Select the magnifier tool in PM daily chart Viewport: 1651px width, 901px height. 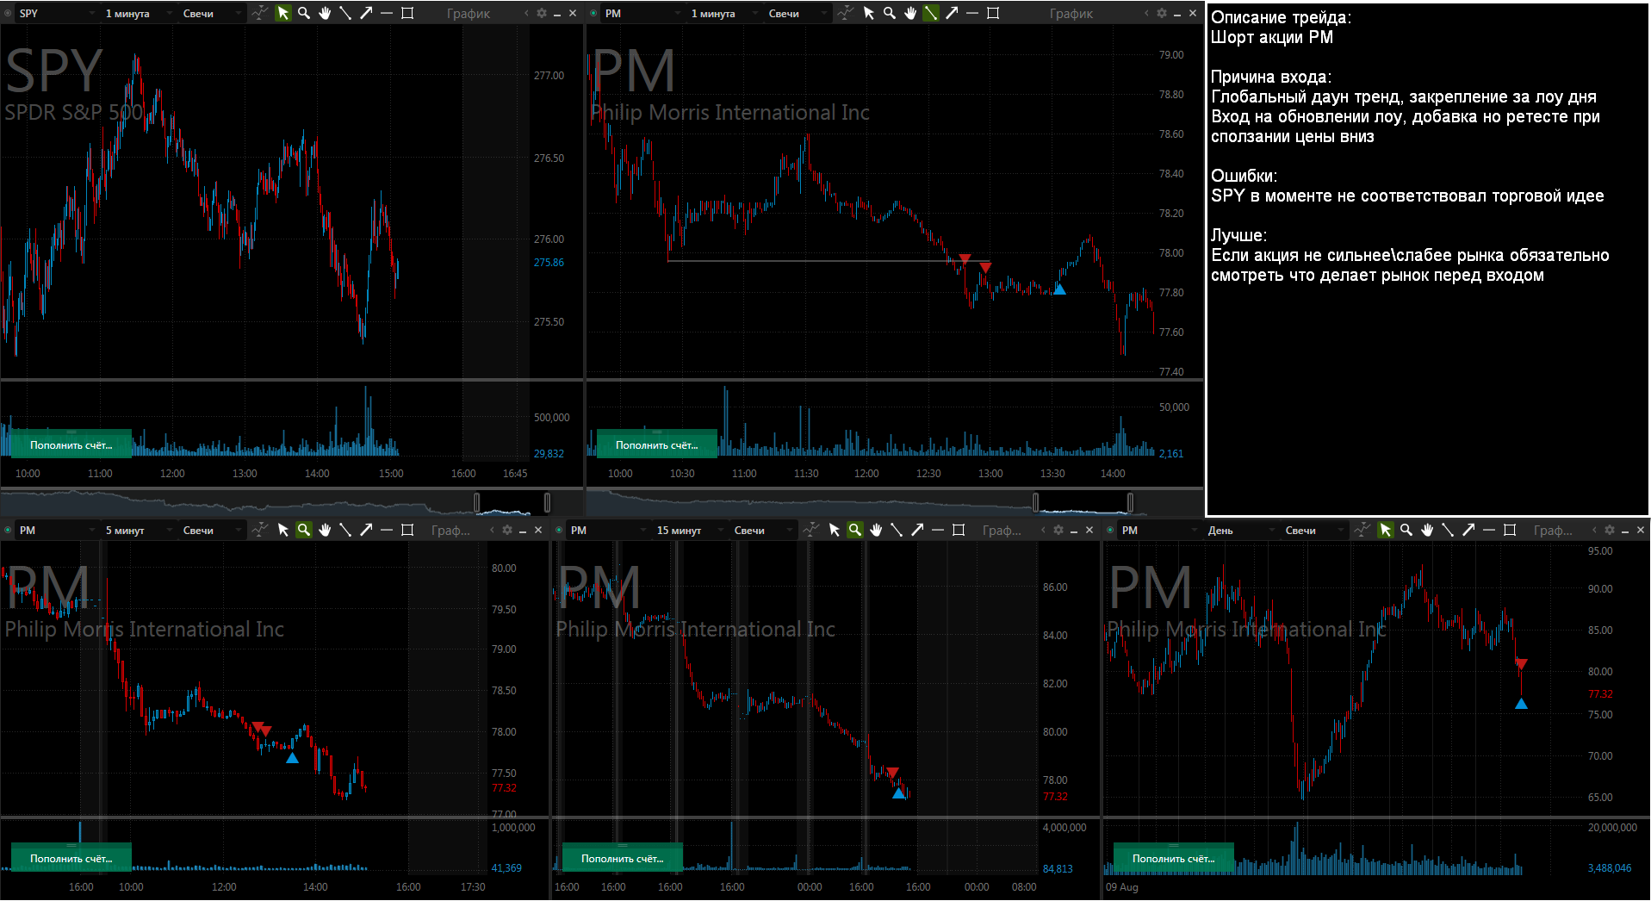coord(1406,530)
